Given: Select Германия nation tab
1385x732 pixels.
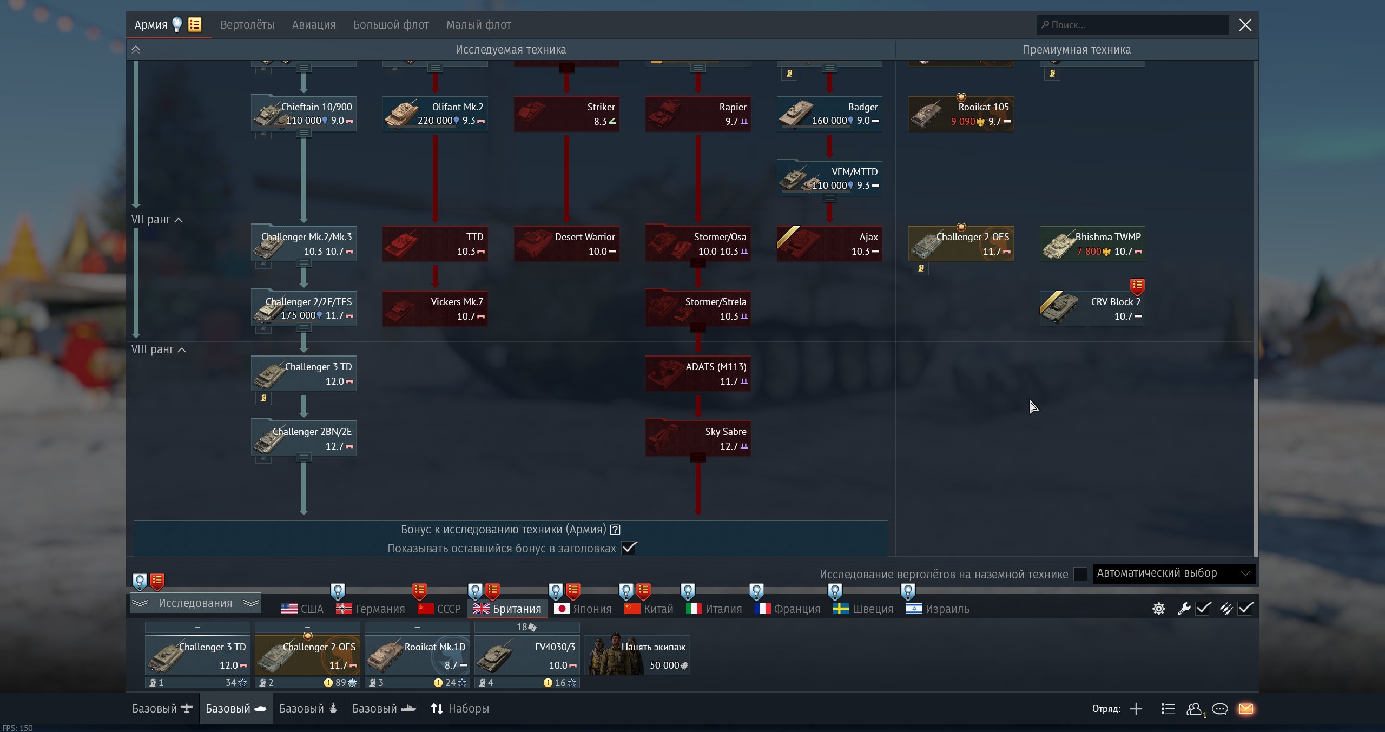Looking at the screenshot, I should pos(371,609).
